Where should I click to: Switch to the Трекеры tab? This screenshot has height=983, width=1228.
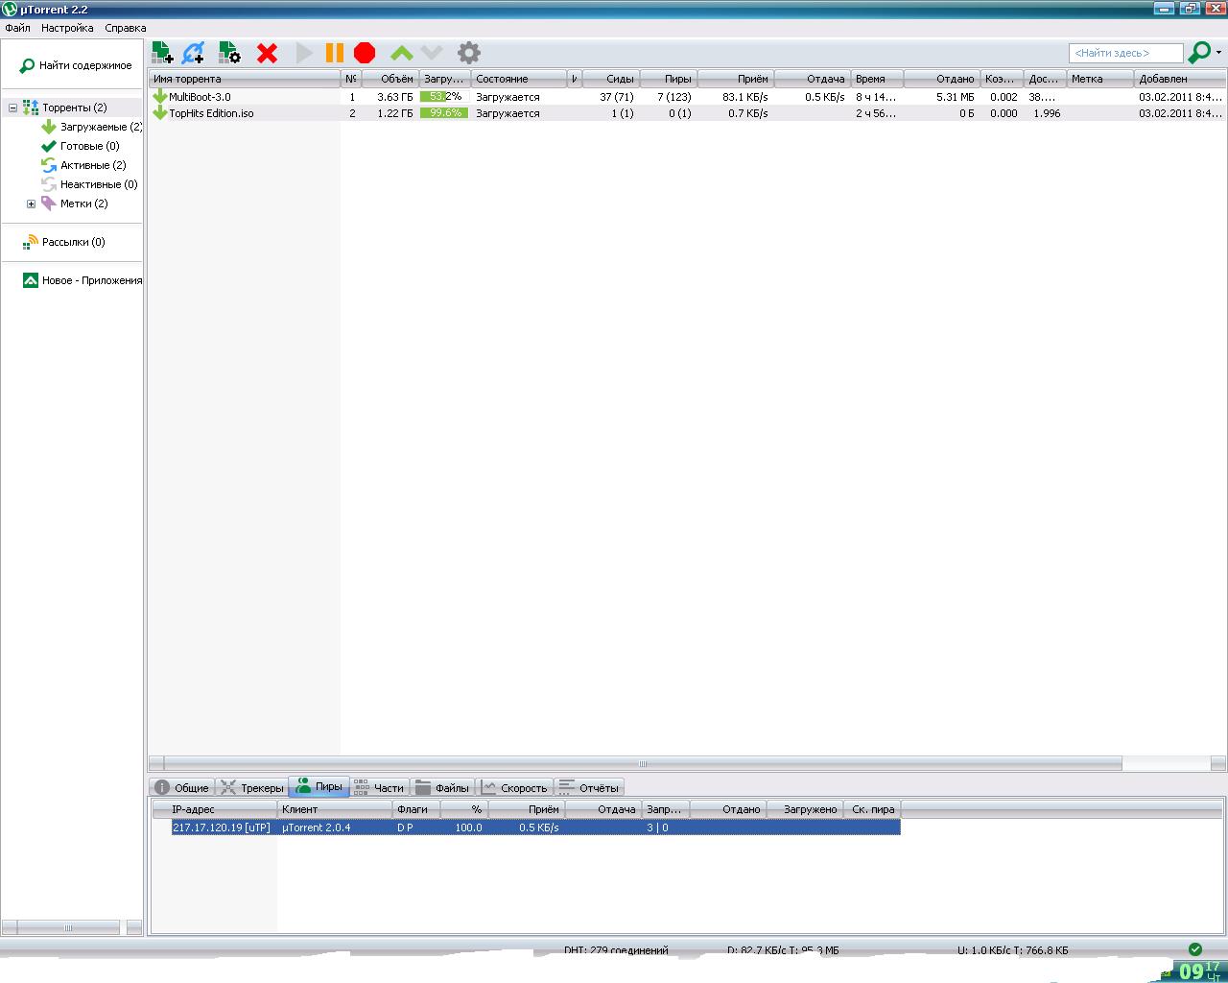click(252, 787)
